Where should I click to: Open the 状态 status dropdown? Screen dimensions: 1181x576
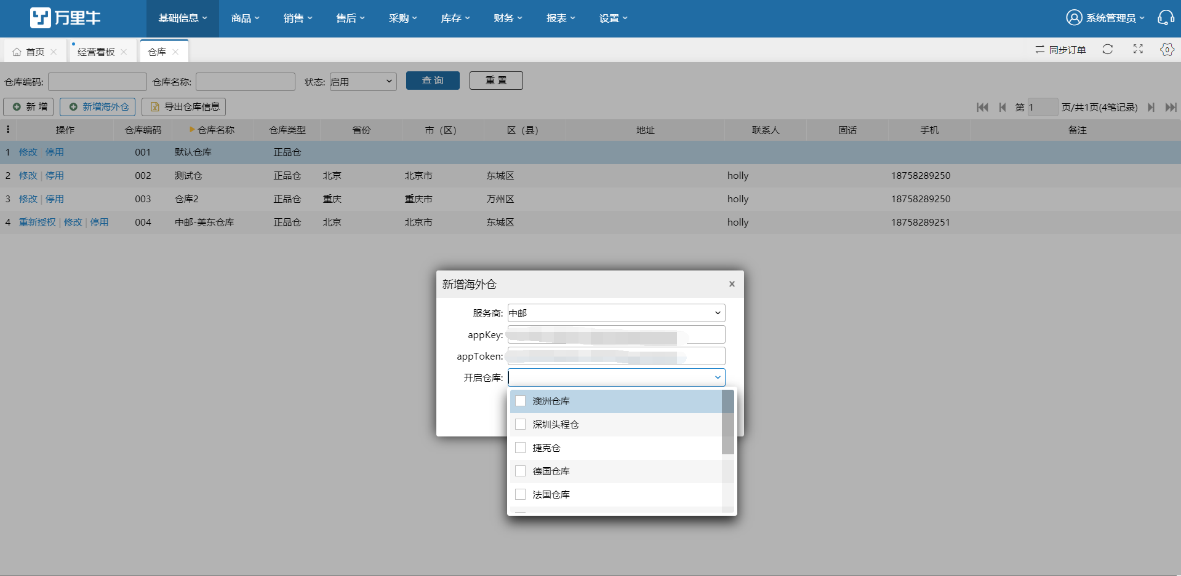click(363, 82)
